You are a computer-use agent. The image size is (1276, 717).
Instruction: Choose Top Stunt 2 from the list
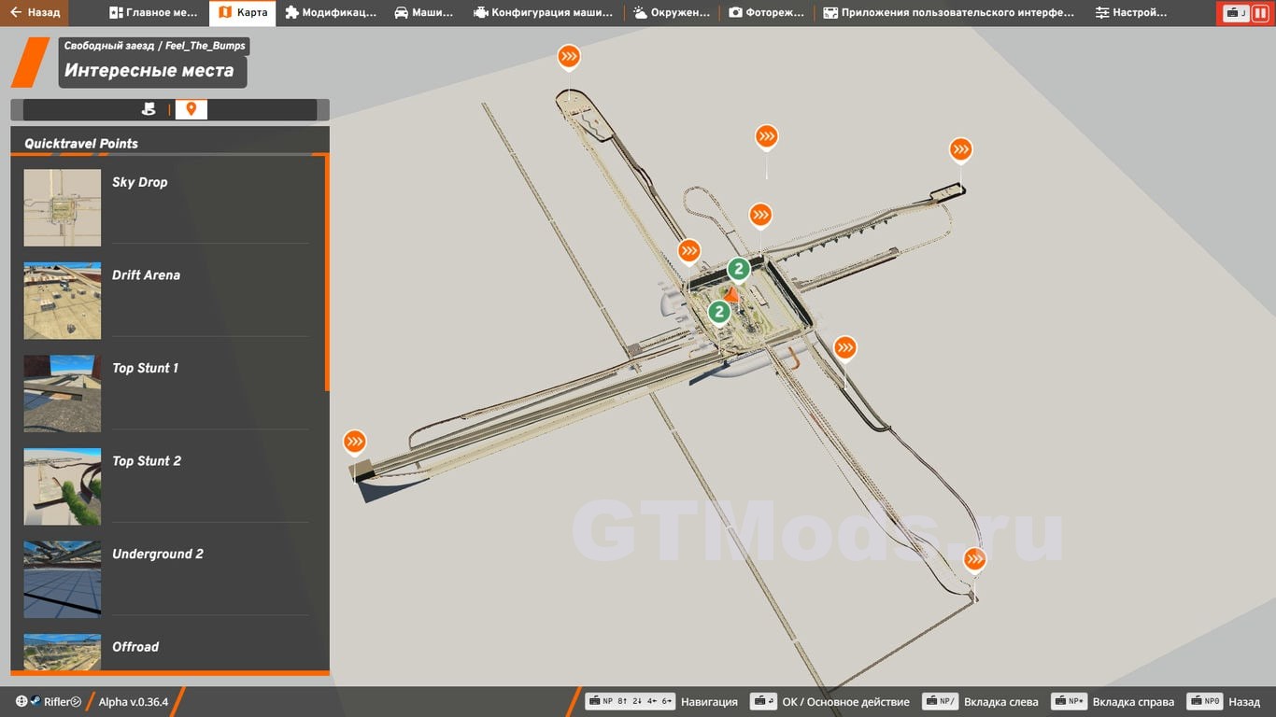pos(147,461)
